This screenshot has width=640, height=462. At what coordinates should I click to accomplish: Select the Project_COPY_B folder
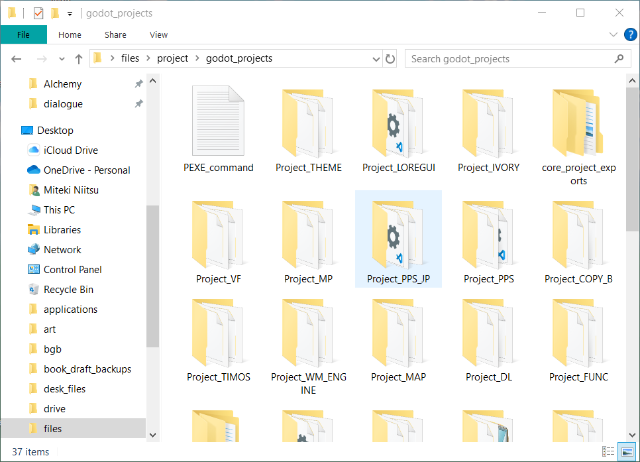pos(579,241)
